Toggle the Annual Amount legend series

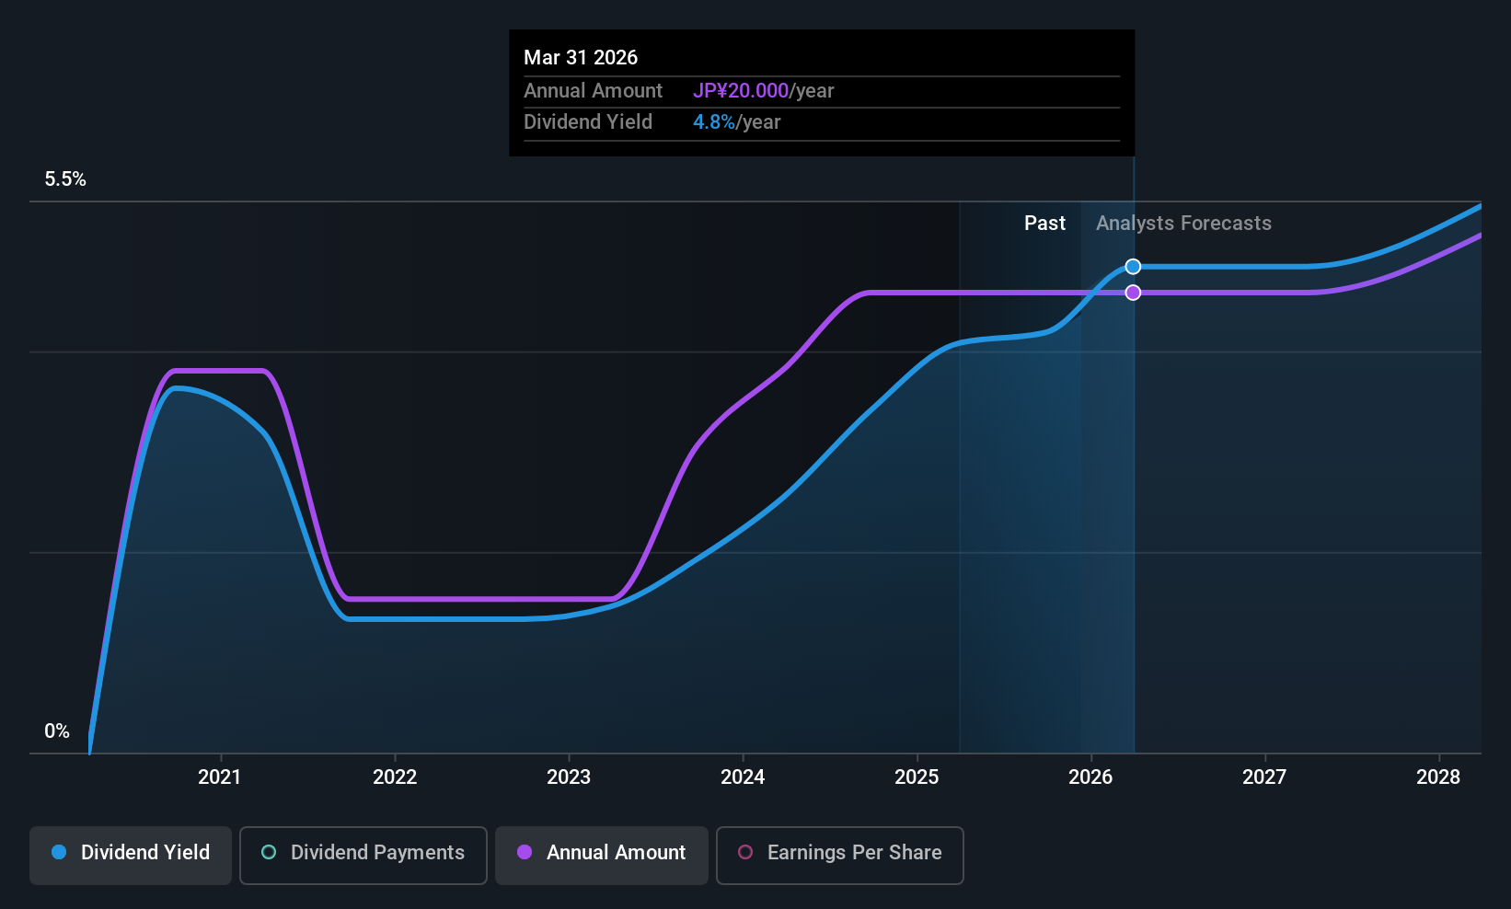click(x=602, y=856)
